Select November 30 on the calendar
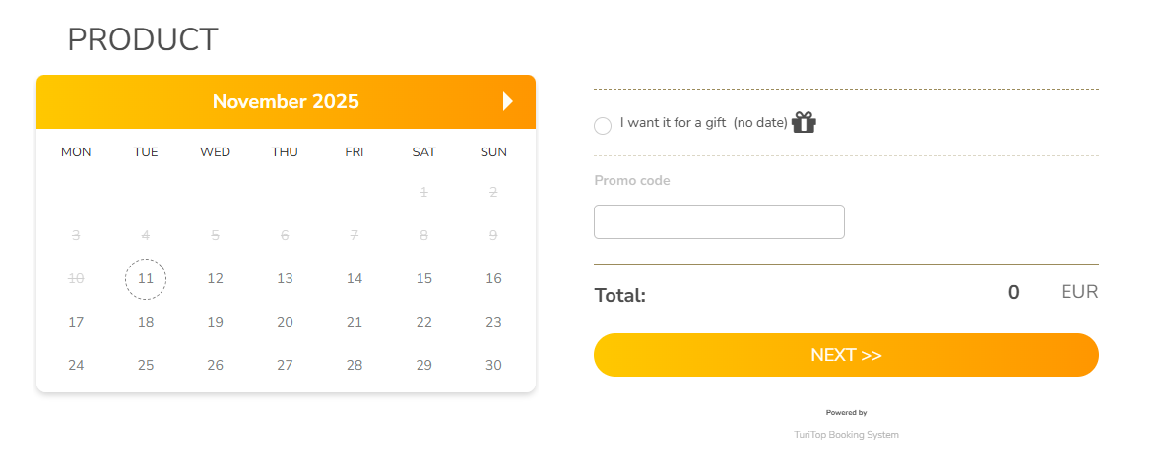This screenshot has width=1163, height=475. pyautogui.click(x=493, y=365)
